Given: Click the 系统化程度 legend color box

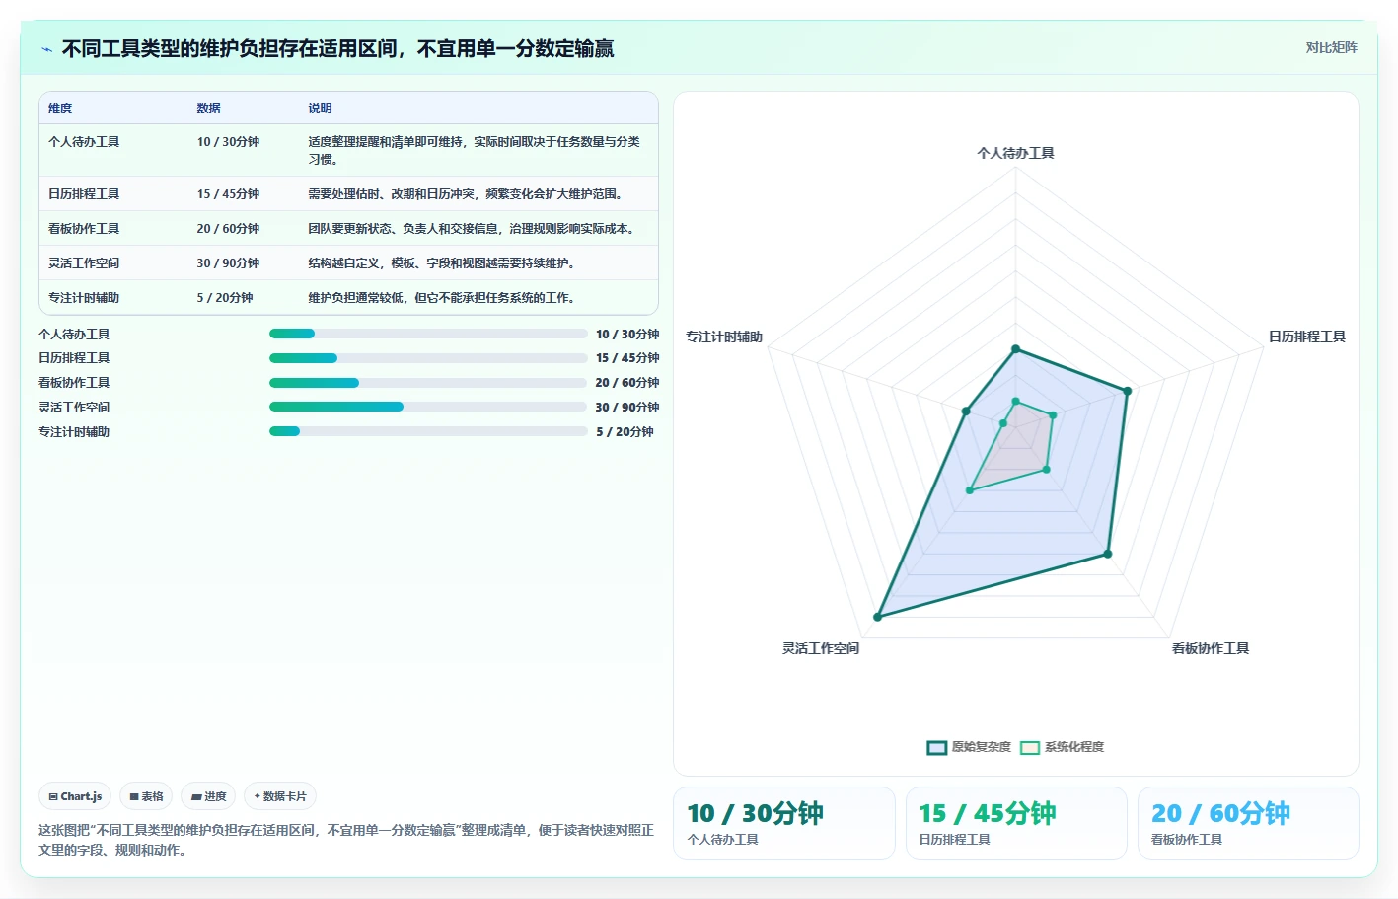Looking at the screenshot, I should pos(1030,747).
